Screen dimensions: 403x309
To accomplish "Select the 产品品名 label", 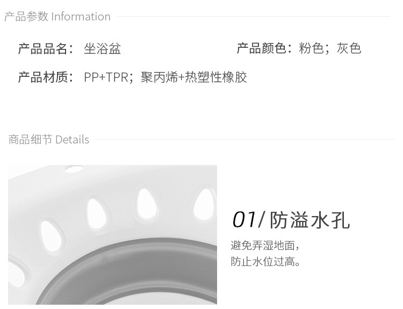I will point(46,48).
